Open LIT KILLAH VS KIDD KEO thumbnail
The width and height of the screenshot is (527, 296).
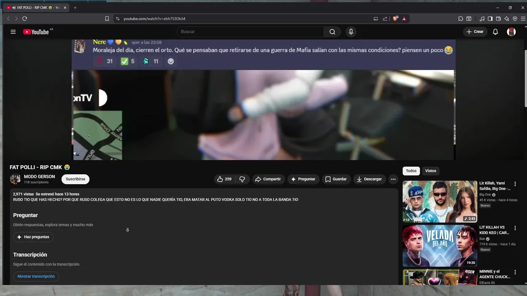point(440,245)
